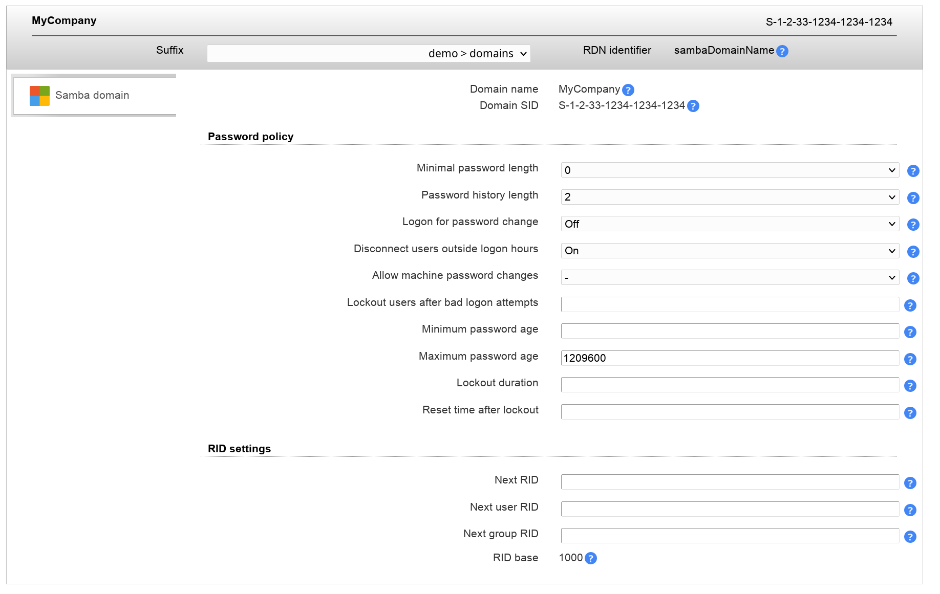Viewport: 940px width, 594px height.
Task: Expand Disconnect users outside logon hours dropdown
Action: click(730, 251)
